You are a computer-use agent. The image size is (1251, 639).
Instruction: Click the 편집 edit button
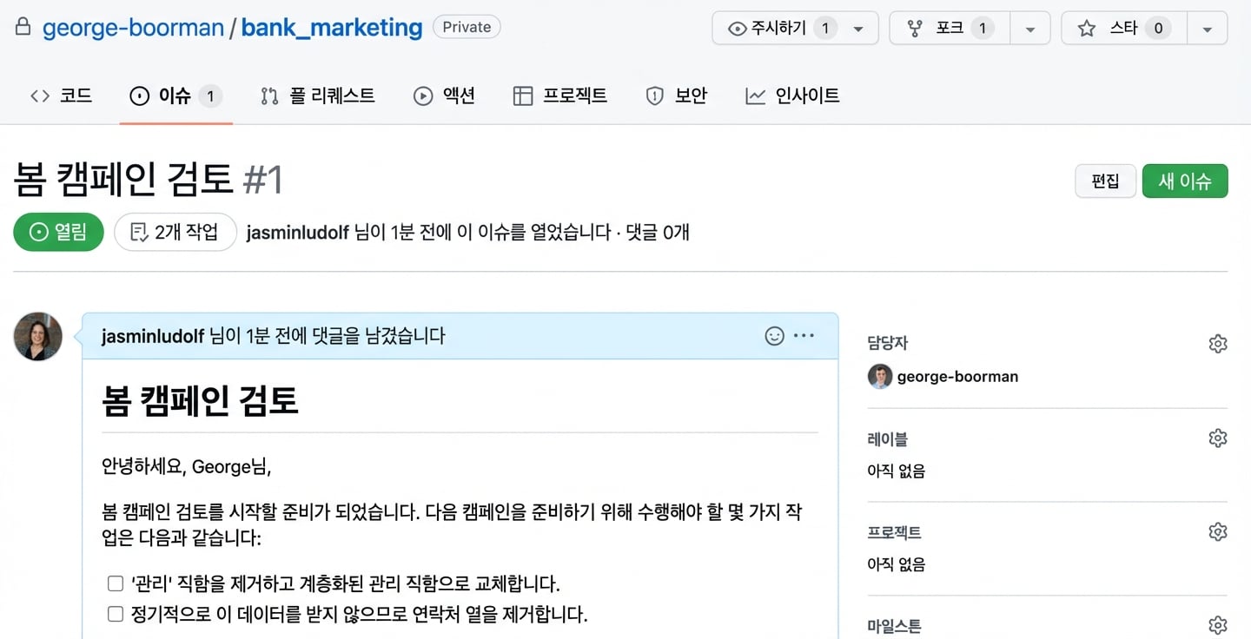[1105, 181]
